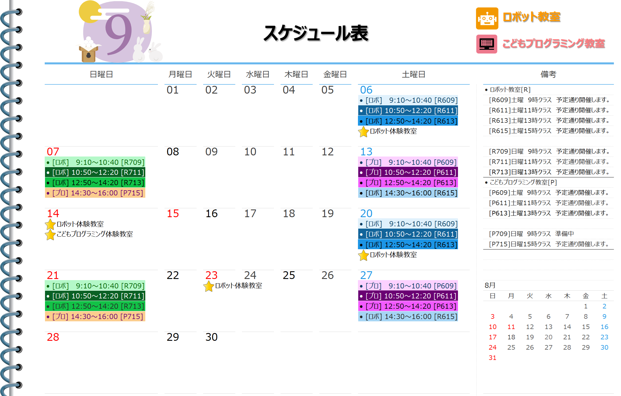Click the [P613]土曜13時クラス note
Screen dimensions: 621x396
[x=549, y=213]
